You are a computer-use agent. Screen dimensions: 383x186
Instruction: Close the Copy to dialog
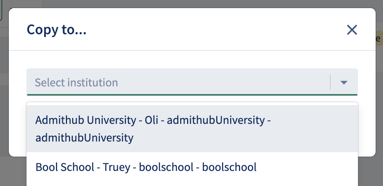[352, 30]
